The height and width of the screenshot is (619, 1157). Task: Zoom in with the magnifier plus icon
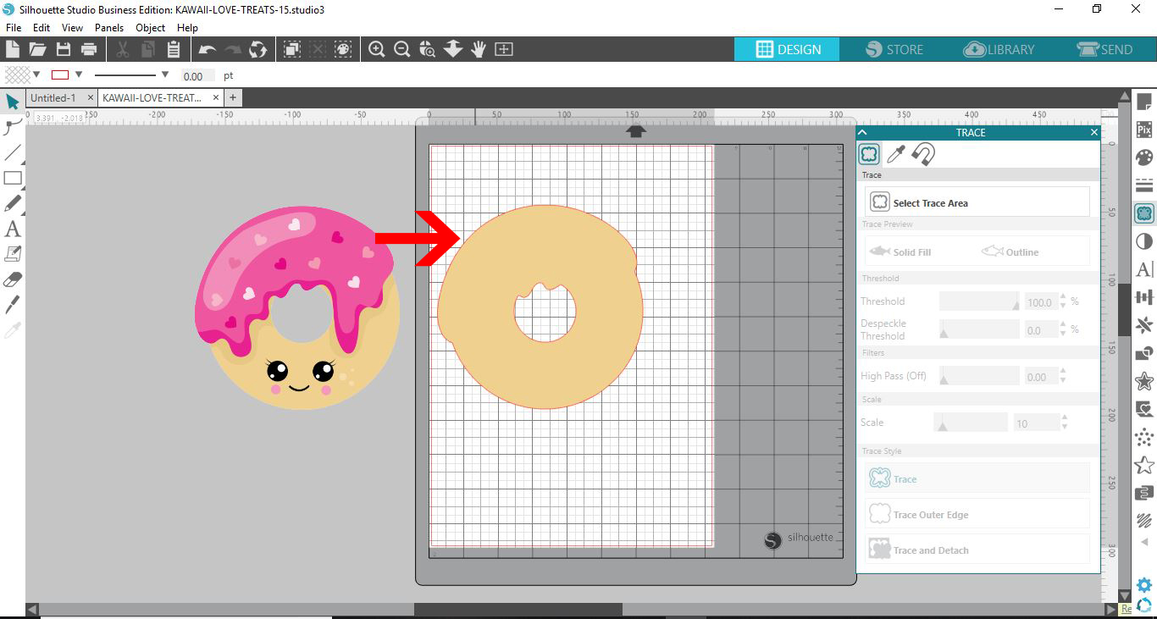pos(377,49)
